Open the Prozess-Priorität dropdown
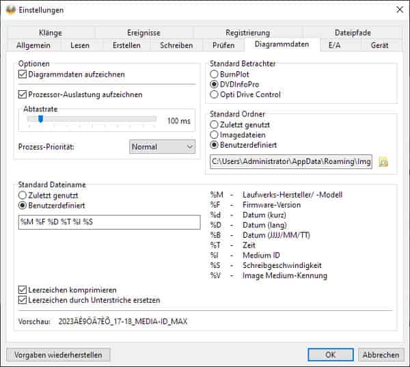Image resolution: width=410 pixels, height=367 pixels. tap(162, 146)
